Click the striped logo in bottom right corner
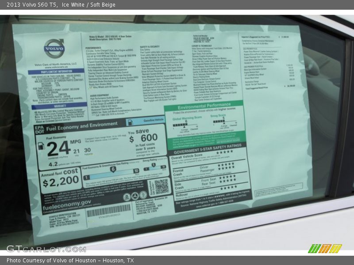Image resolution: width=354 pixels, height=265 pixels. click(325, 248)
